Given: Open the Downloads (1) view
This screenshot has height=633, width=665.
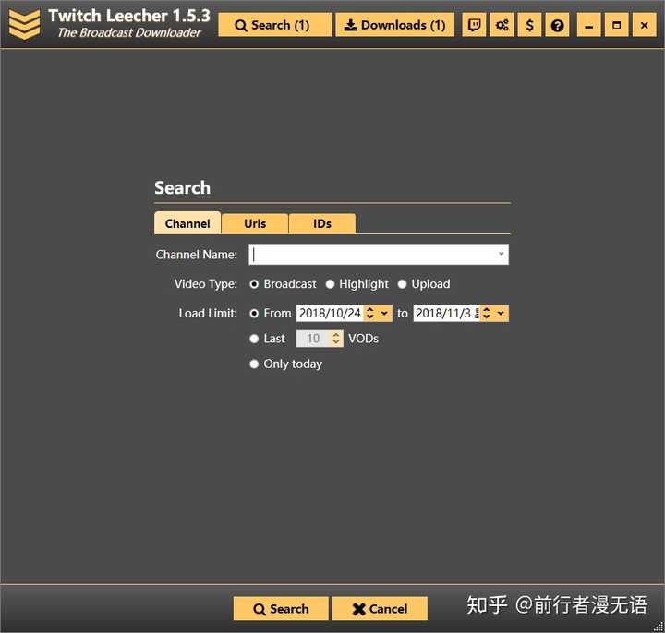Looking at the screenshot, I should click(395, 25).
